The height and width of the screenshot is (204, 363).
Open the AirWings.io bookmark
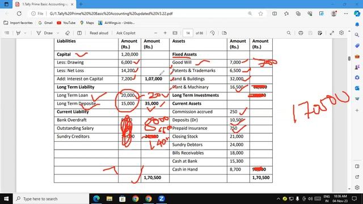tap(116, 23)
